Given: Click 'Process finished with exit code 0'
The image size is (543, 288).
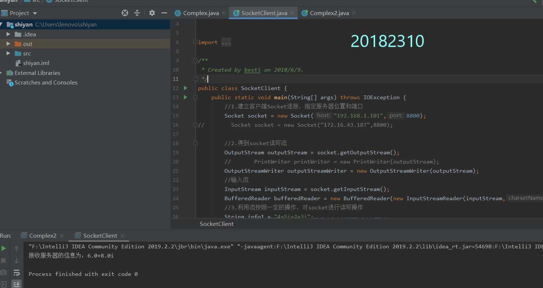Looking at the screenshot, I should click(x=83, y=274).
